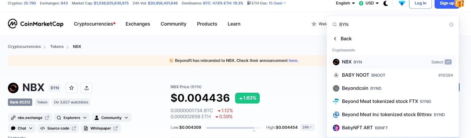Viewport: 471px width, 138px height.
Task: Add NBX to watchlist with star button
Action: [x=72, y=88]
